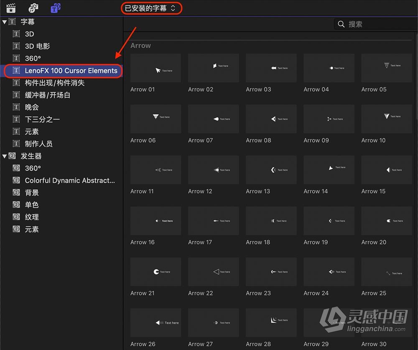Click the generator icon beside 纹理

click(16, 217)
